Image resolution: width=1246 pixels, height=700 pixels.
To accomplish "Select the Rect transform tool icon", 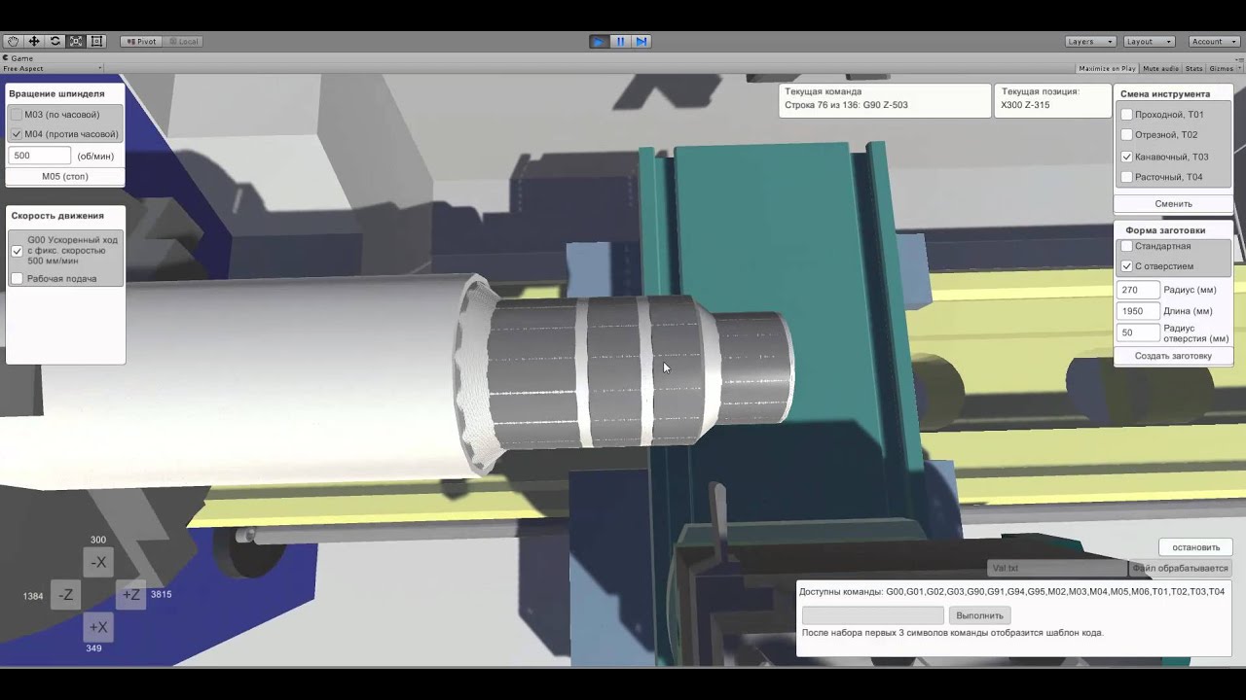I will (97, 41).
